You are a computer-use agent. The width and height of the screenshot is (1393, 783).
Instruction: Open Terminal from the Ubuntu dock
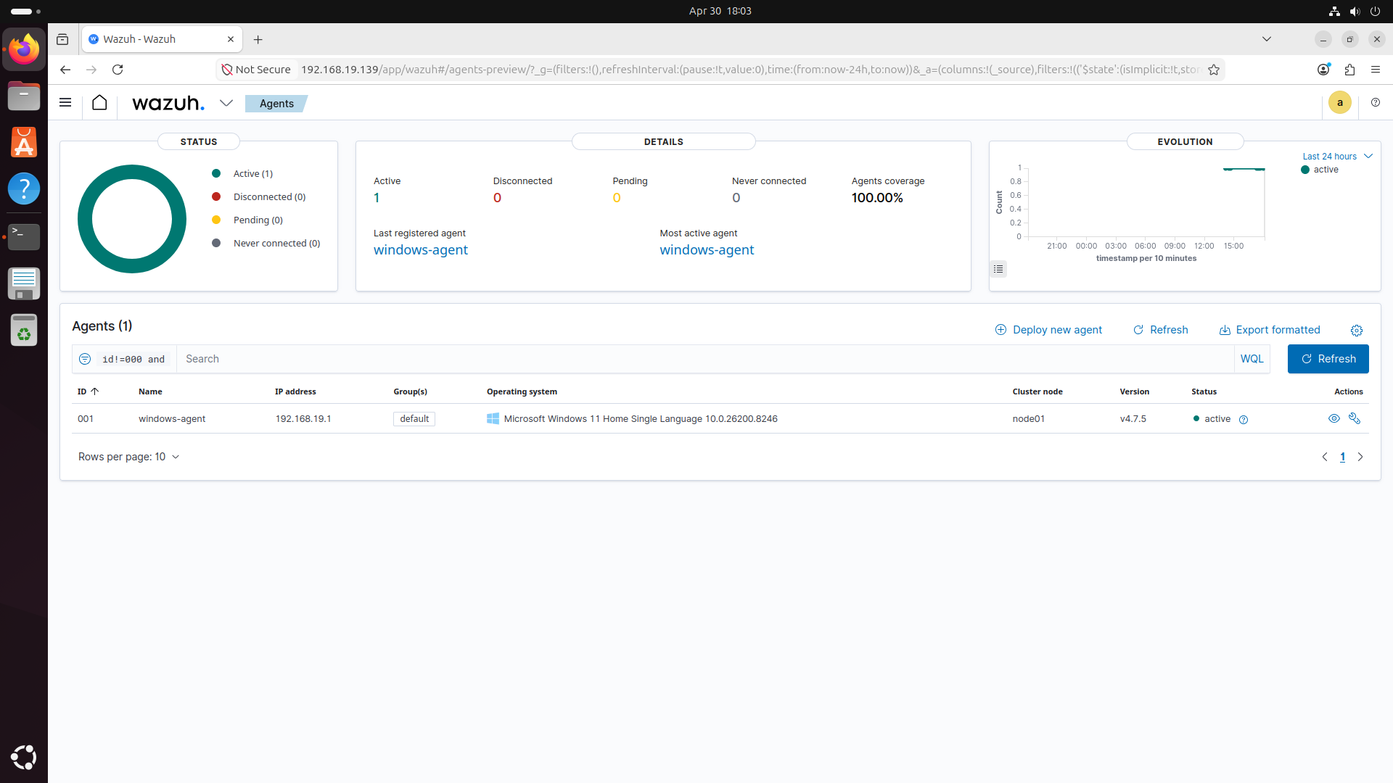coord(24,236)
